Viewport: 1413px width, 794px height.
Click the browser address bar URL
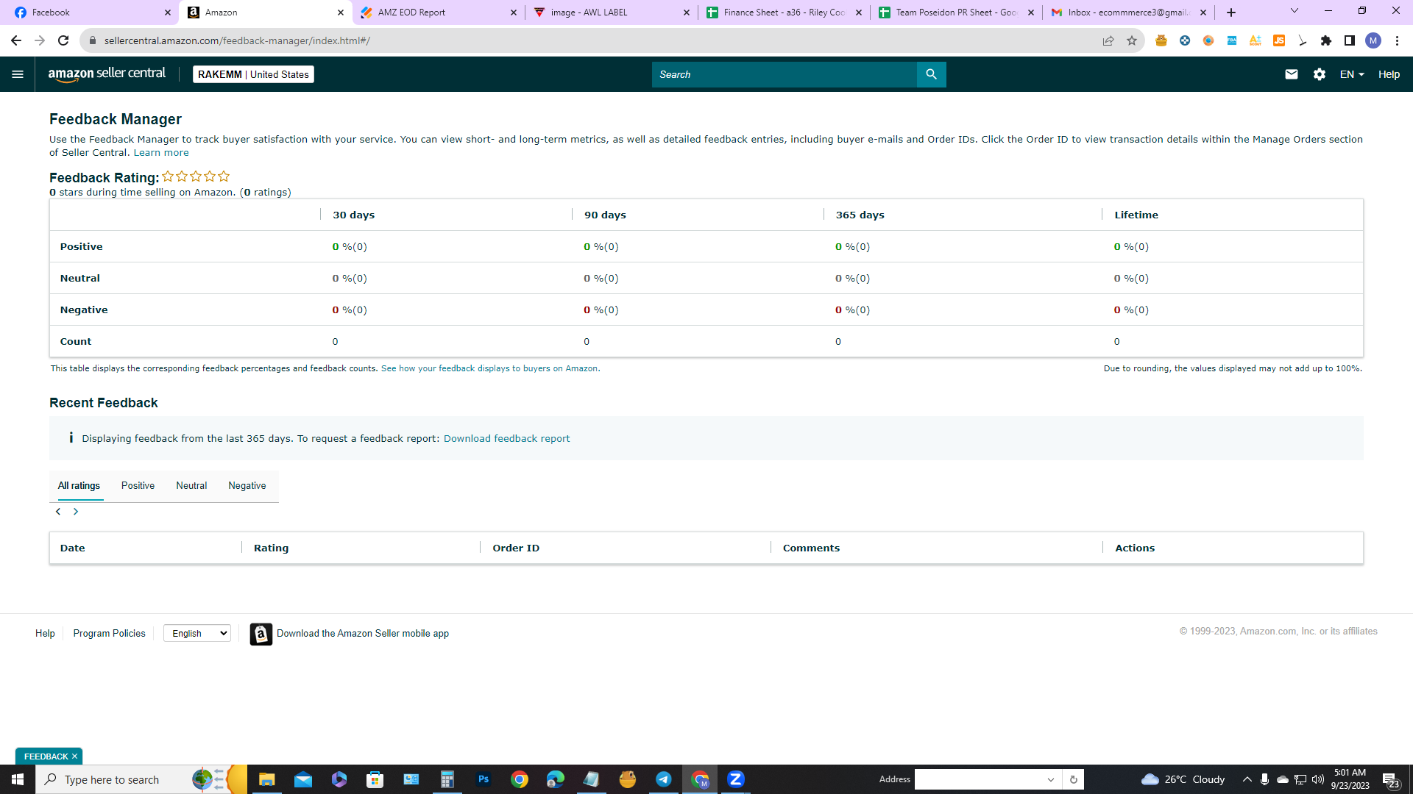coord(237,40)
